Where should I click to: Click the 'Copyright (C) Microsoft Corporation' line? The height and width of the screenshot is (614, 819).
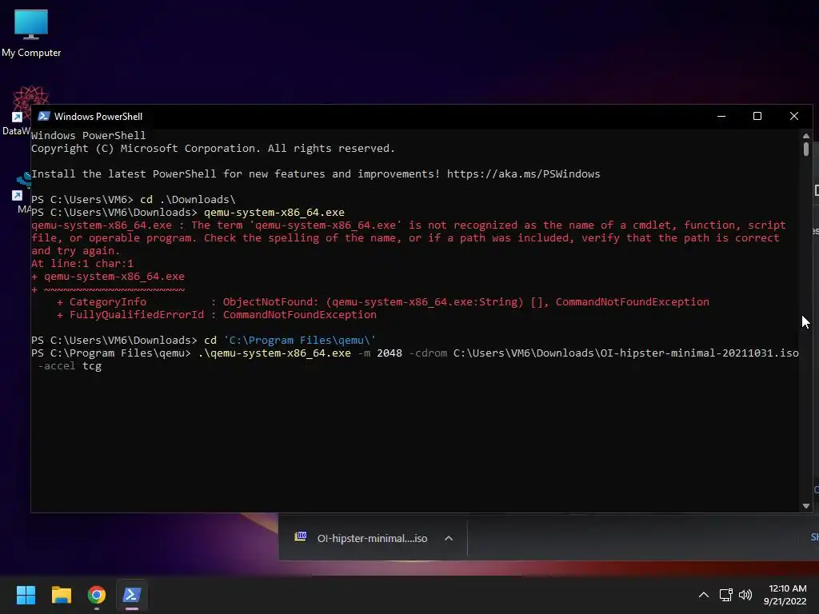point(213,148)
